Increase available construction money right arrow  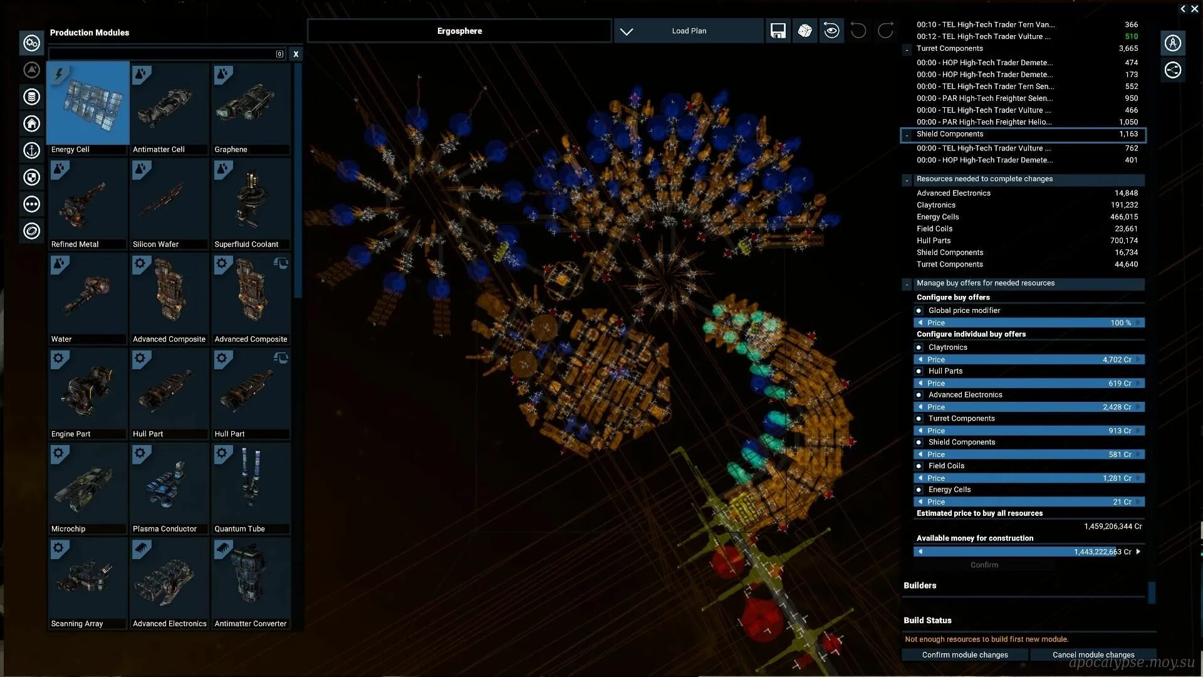pyautogui.click(x=1138, y=552)
